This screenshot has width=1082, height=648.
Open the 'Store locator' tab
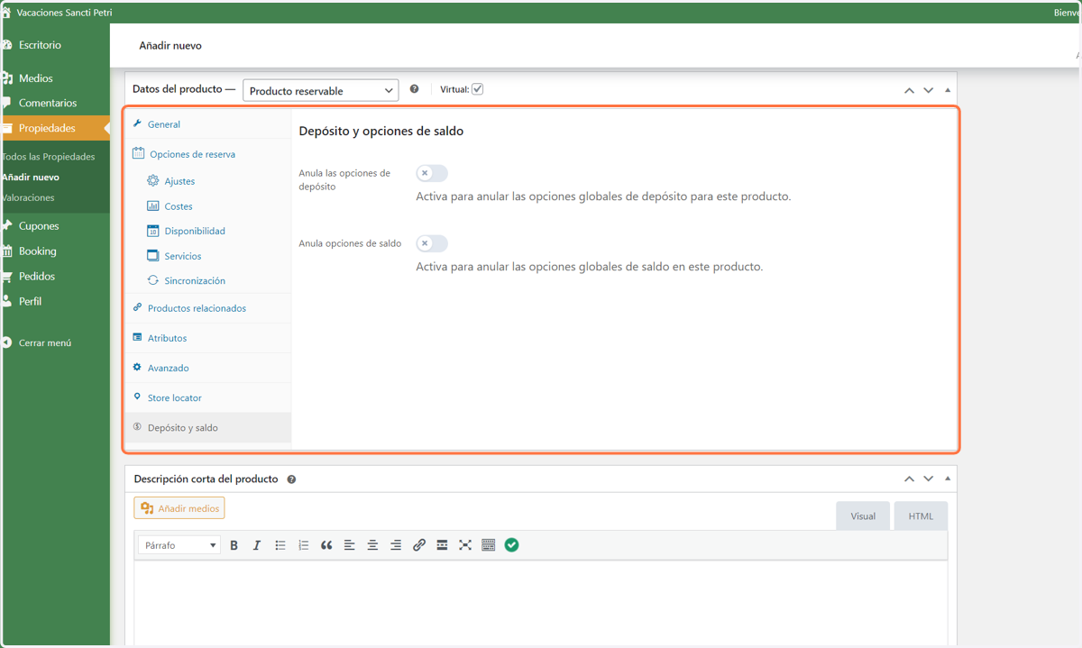[207, 397]
